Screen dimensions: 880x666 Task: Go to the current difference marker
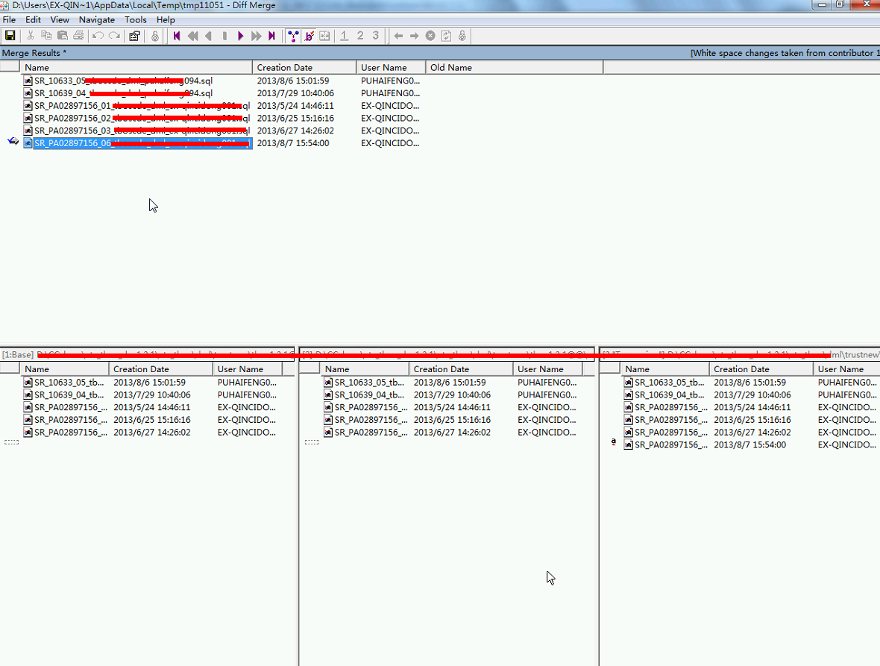pos(224,36)
